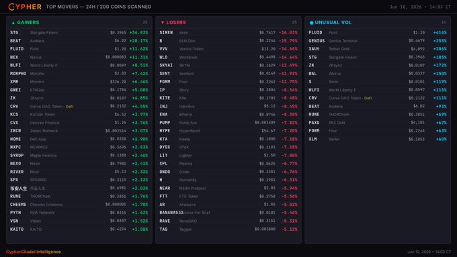Click the -16.03% loss value
Screen dimensions: 457x257
pos(288,33)
